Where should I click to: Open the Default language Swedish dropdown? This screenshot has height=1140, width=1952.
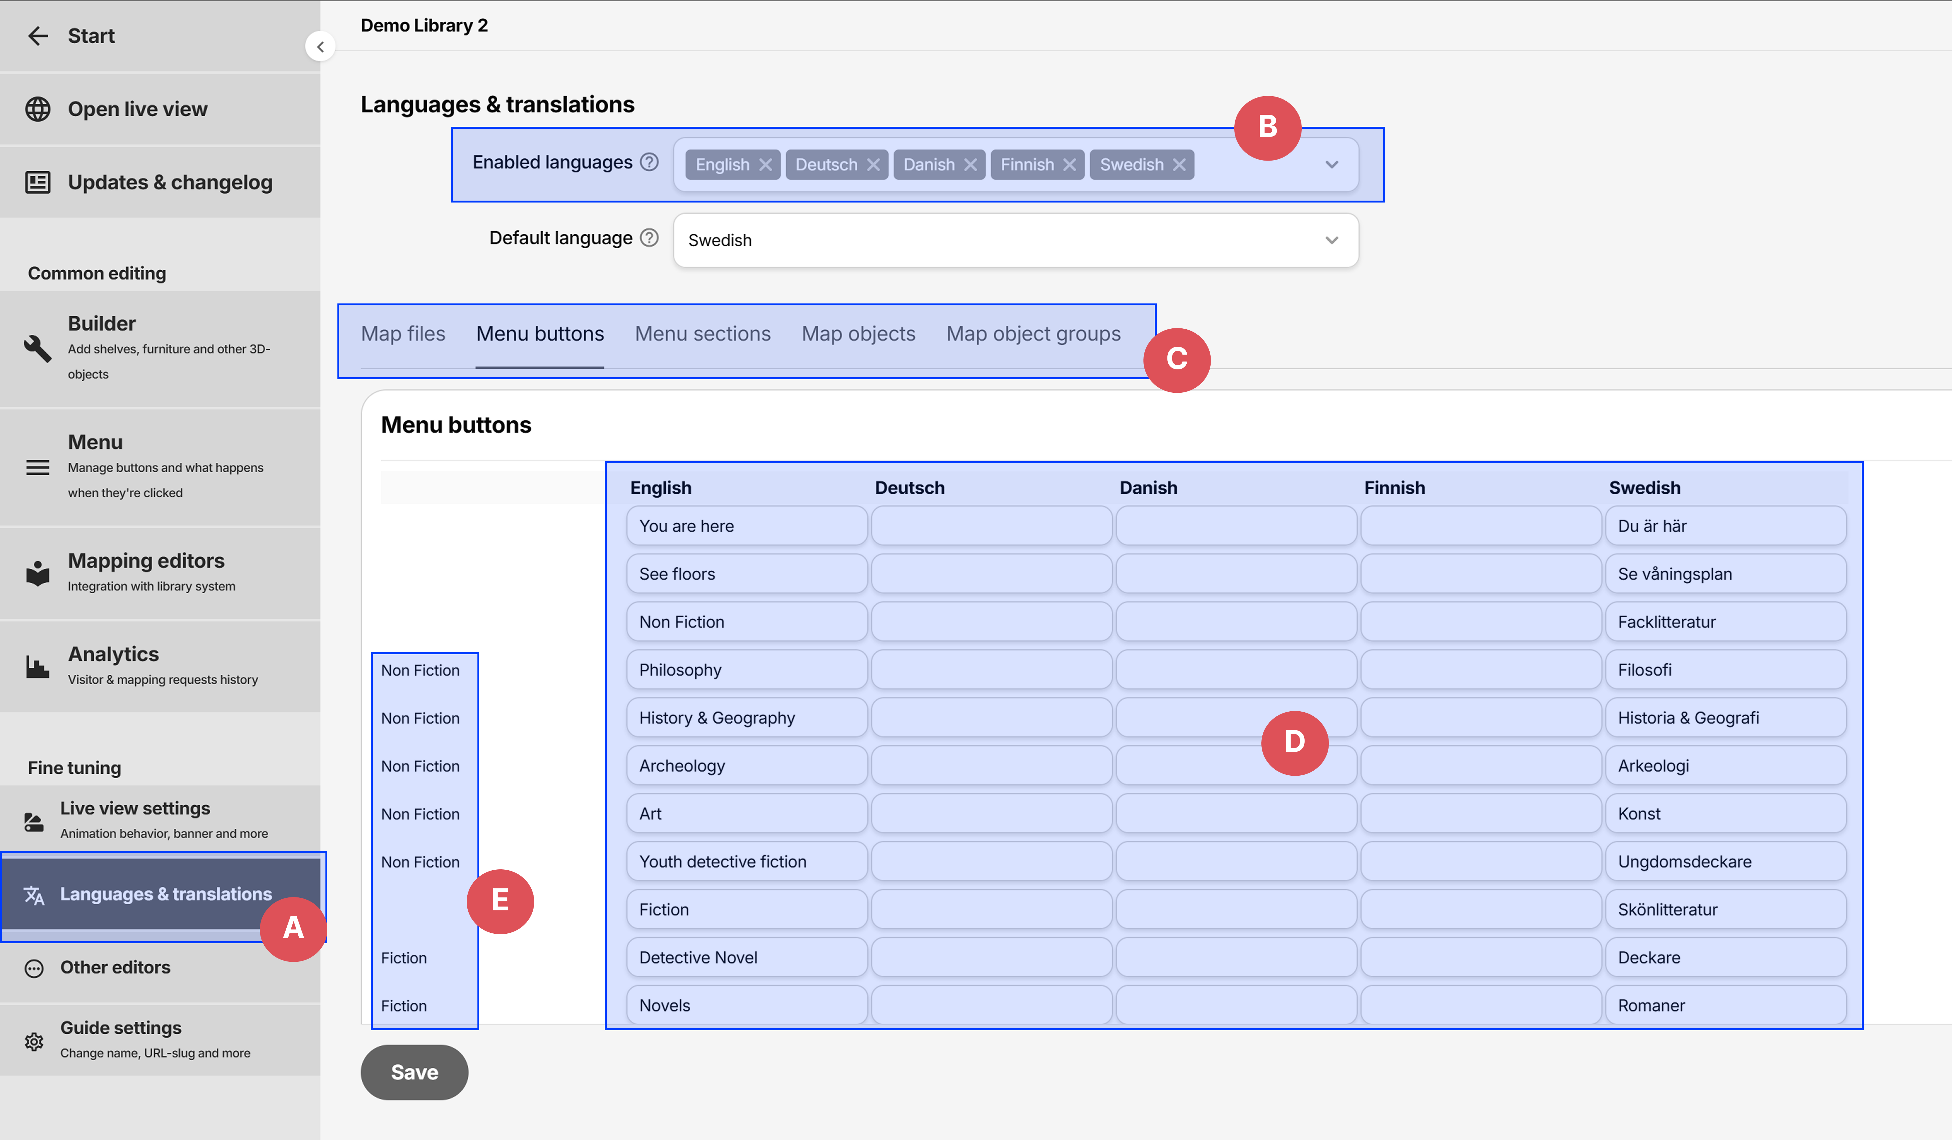point(1015,240)
